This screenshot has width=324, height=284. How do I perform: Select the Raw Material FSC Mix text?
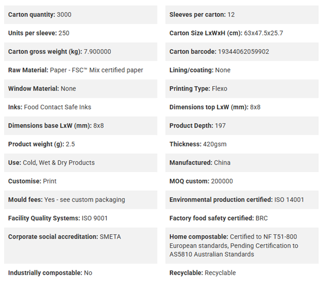(75, 70)
